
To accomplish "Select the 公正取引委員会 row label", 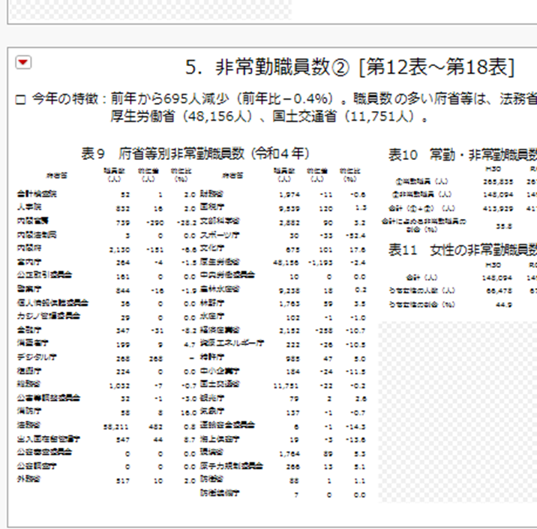I will [x=44, y=275].
